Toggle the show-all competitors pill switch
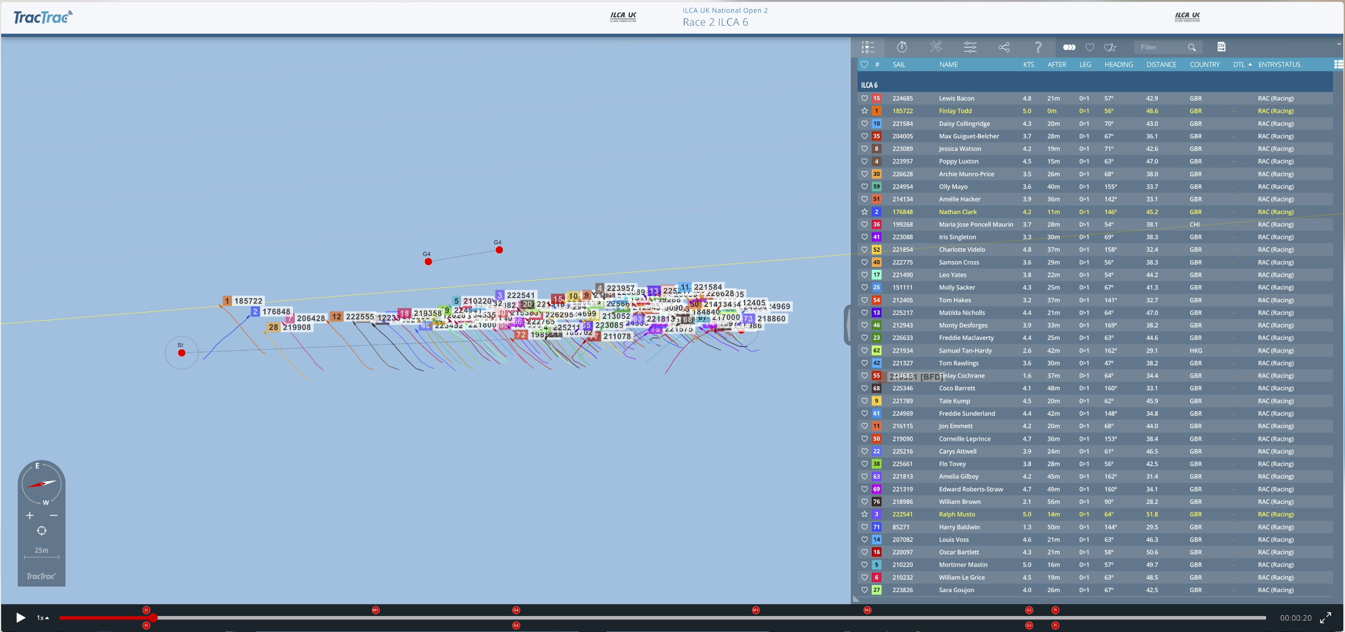 [1069, 47]
